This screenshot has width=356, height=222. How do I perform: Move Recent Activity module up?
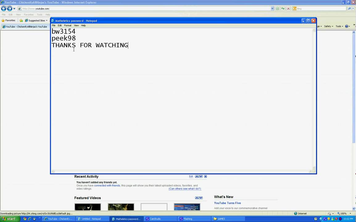[x=197, y=176]
